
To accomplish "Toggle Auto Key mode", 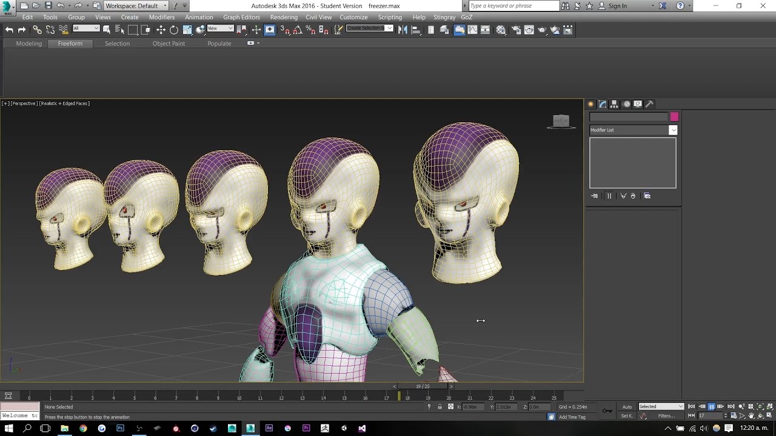I will pos(627,407).
